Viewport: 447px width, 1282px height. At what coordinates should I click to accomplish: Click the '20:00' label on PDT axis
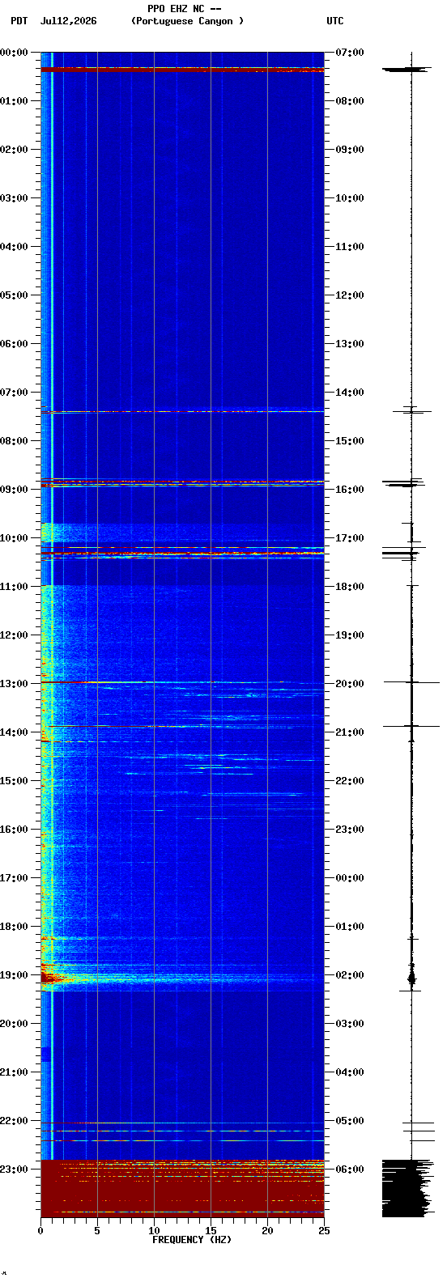pos(14,1024)
